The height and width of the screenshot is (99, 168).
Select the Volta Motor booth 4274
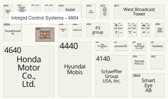click(x=105, y=12)
